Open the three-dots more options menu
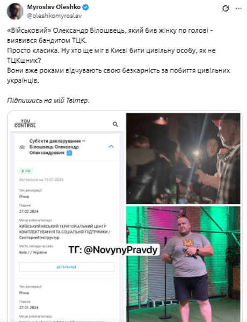This screenshot has width=247, height=322. pyautogui.click(x=238, y=9)
